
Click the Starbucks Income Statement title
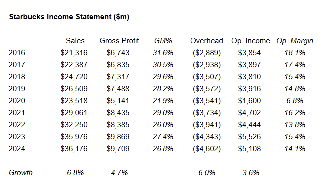[x=69, y=17]
